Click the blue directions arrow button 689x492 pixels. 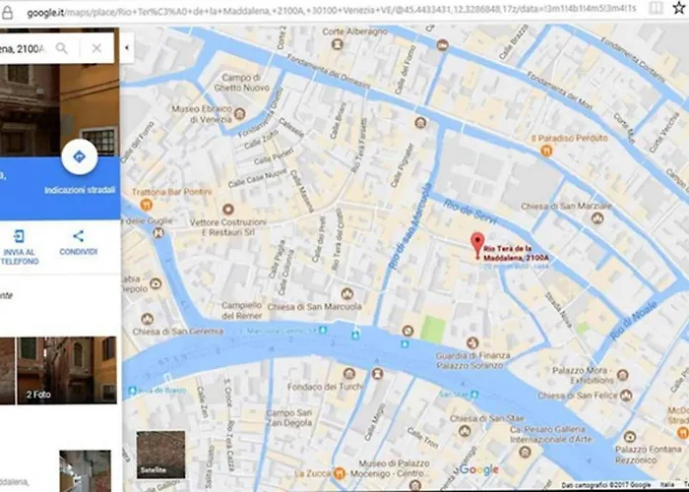point(78,156)
